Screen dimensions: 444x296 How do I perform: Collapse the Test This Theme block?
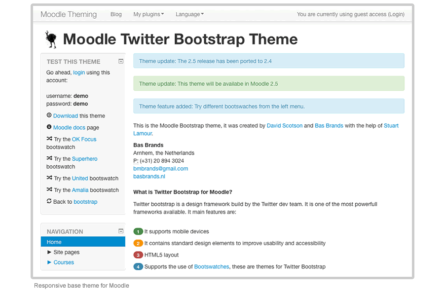[121, 61]
